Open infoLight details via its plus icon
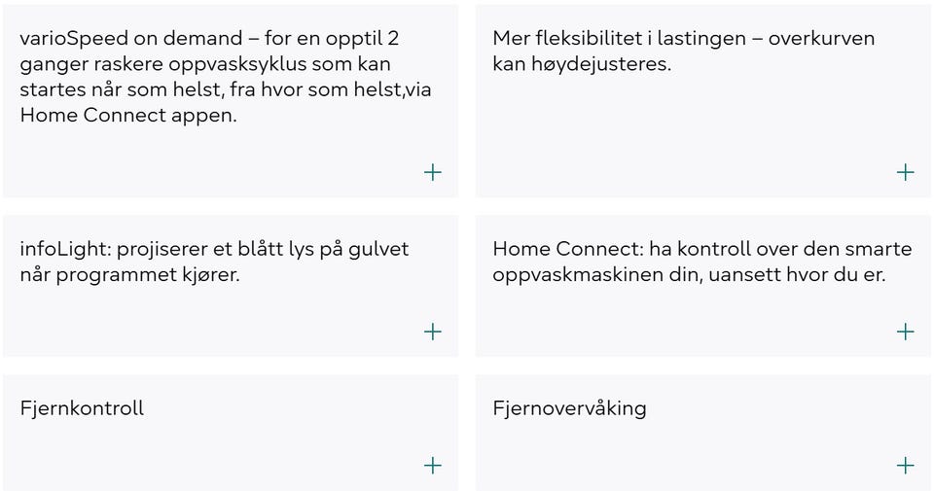 432,332
